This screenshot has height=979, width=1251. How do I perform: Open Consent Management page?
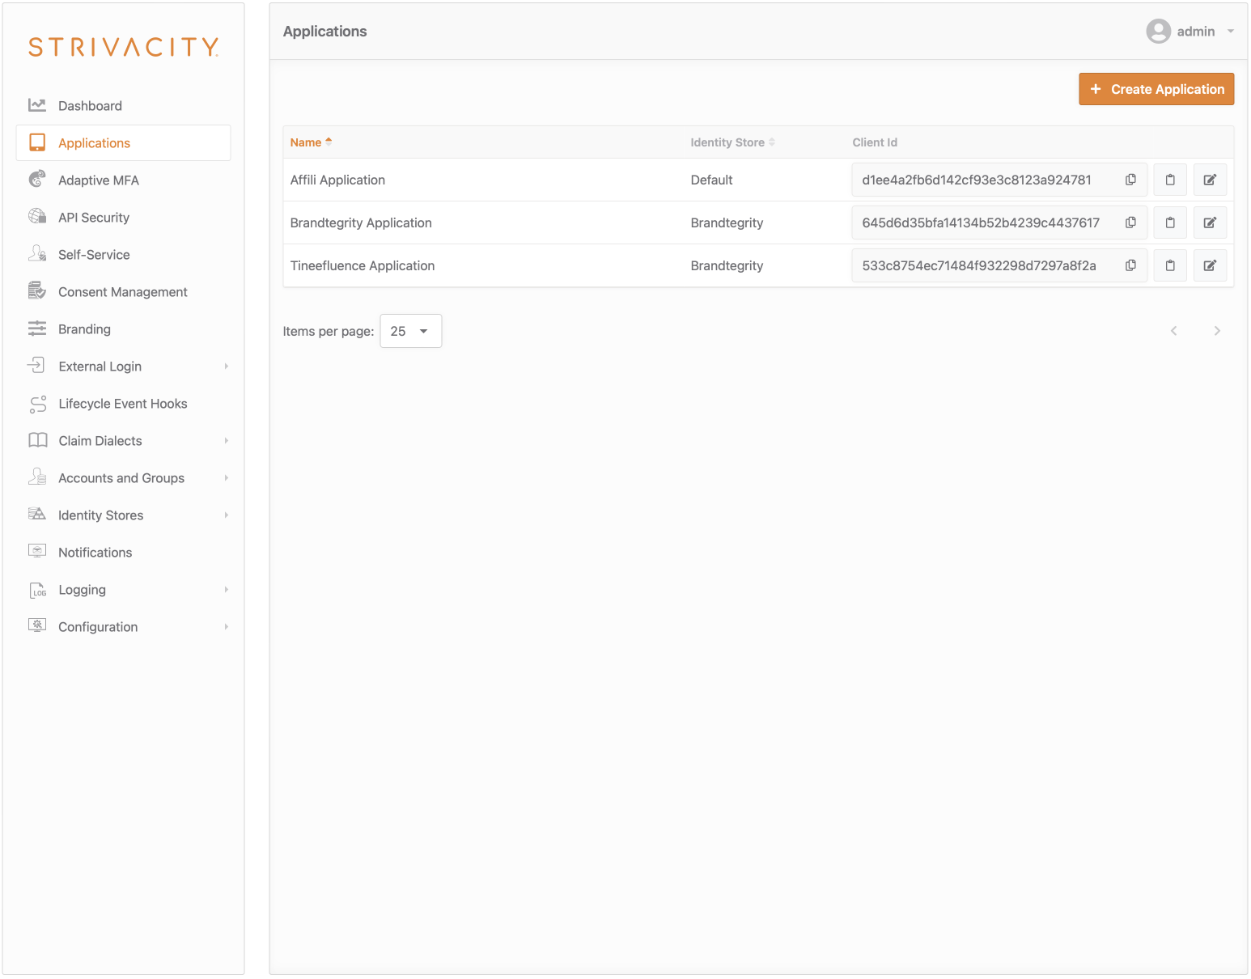click(123, 292)
